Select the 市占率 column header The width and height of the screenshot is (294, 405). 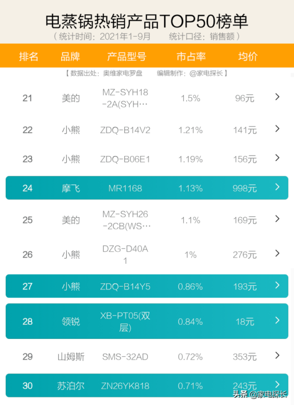pyautogui.click(x=191, y=56)
